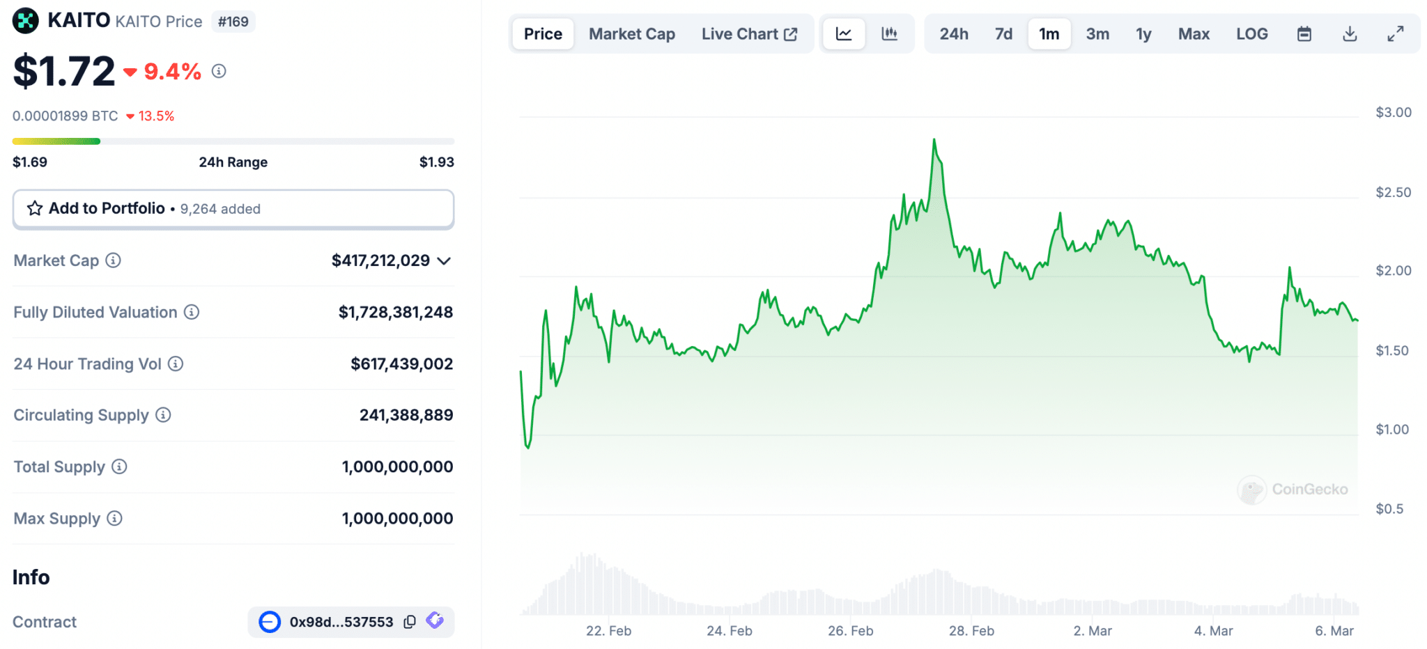Switch to the line chart view icon
The image size is (1427, 649).
pyautogui.click(x=844, y=33)
